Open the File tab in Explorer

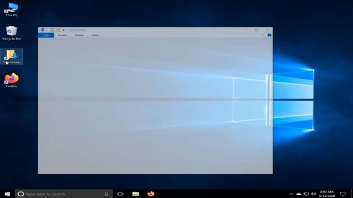[46, 35]
